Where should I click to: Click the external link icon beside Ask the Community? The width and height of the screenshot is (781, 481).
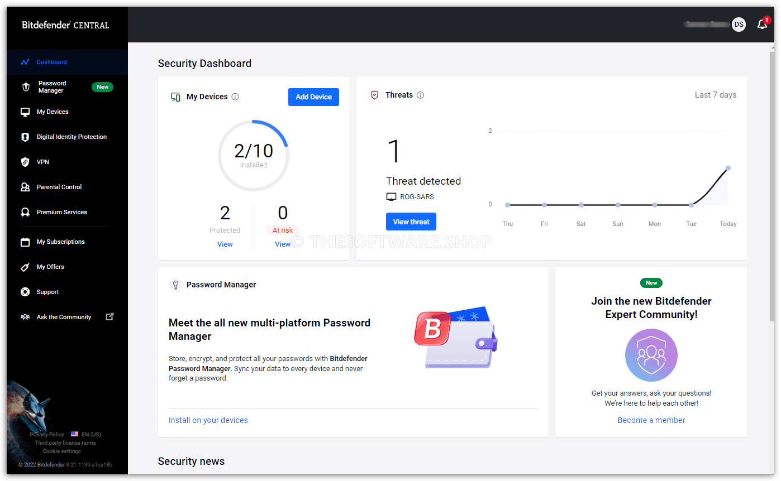(x=109, y=316)
